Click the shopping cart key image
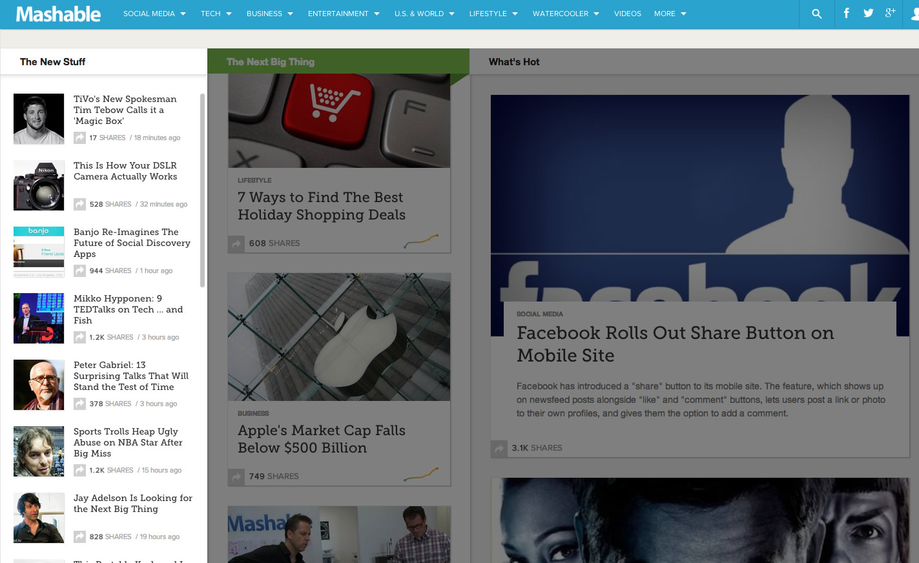 tap(339, 121)
